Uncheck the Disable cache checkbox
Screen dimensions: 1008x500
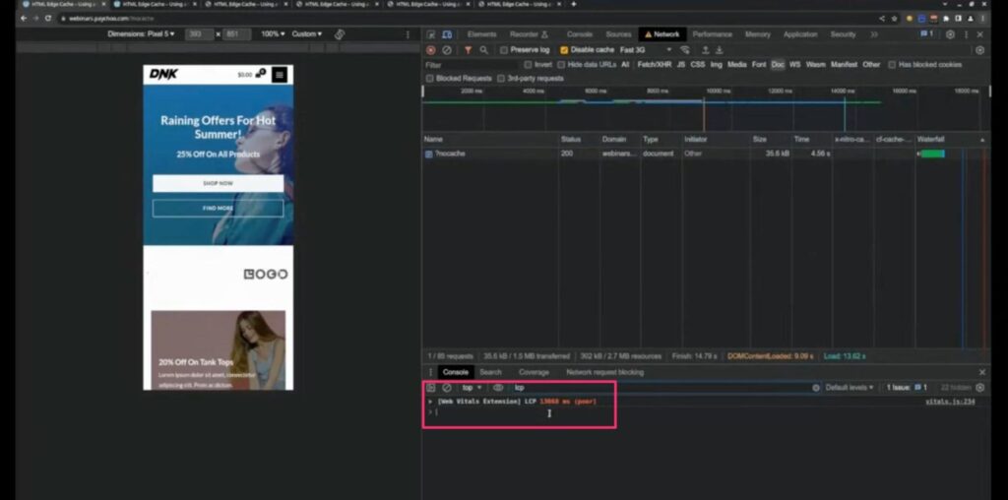[564, 50]
